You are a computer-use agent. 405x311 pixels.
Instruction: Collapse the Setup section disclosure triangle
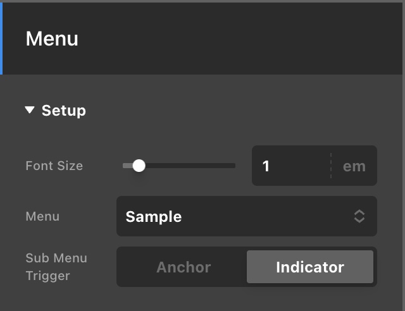(30, 110)
